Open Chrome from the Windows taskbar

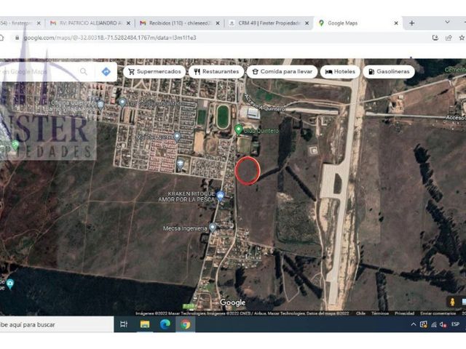tap(185, 324)
